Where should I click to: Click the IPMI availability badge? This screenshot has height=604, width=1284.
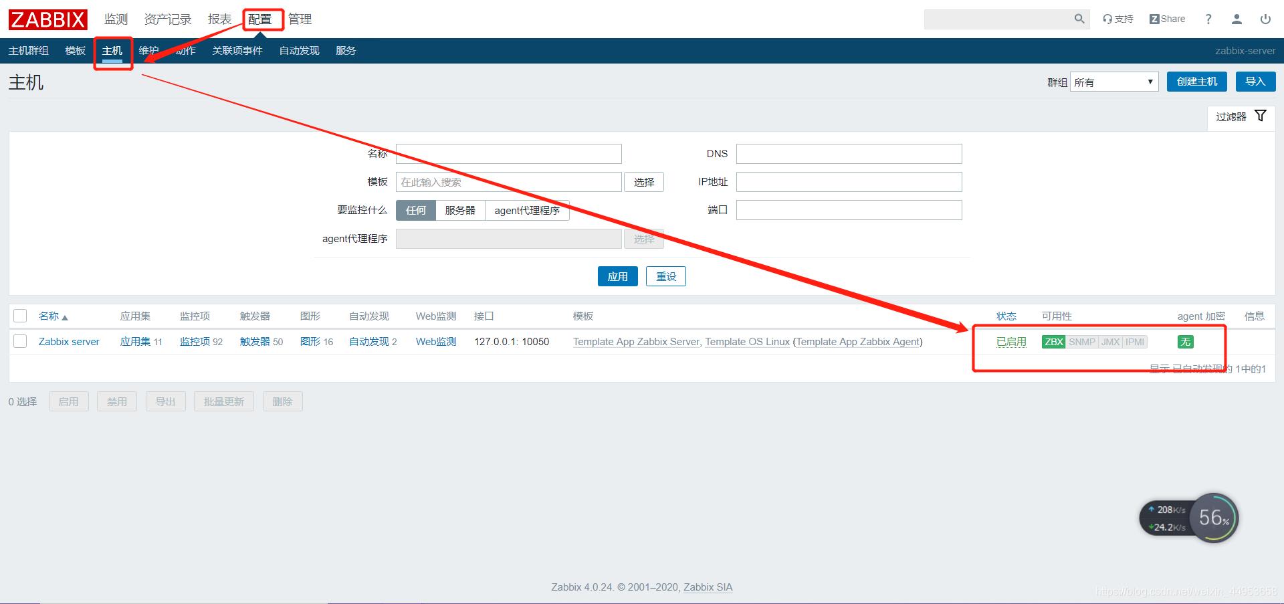click(x=1135, y=342)
